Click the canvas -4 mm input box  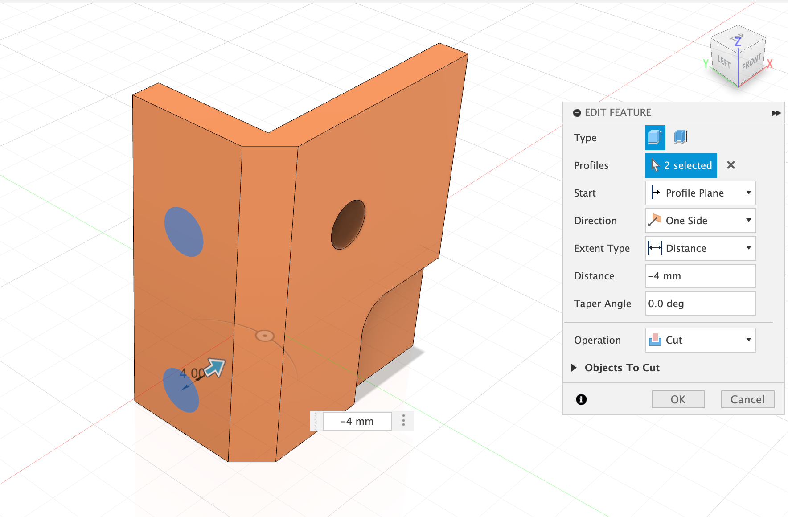click(x=357, y=421)
